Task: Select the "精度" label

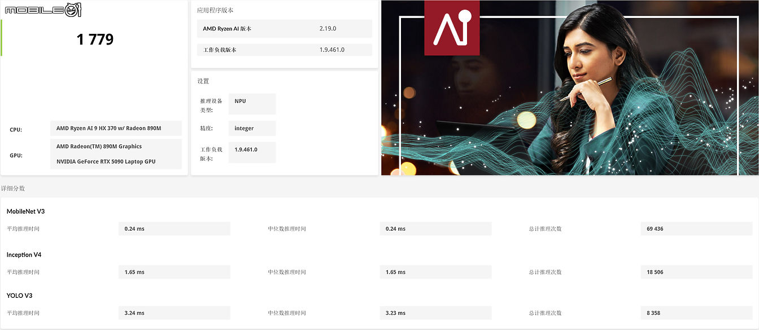Action: pyautogui.click(x=206, y=129)
